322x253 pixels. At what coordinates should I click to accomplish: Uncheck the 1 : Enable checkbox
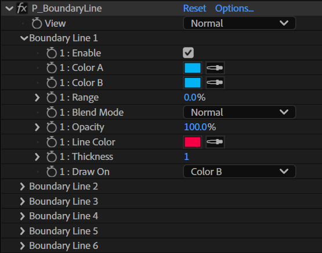[188, 53]
